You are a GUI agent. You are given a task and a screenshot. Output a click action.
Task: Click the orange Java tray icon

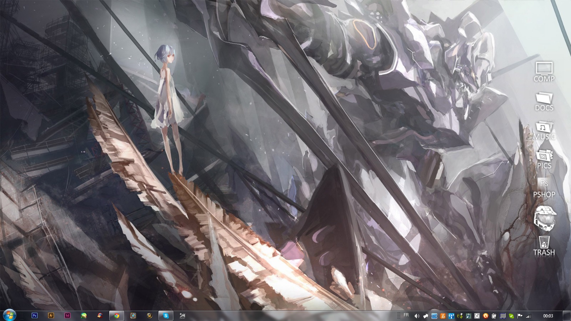tap(443, 316)
